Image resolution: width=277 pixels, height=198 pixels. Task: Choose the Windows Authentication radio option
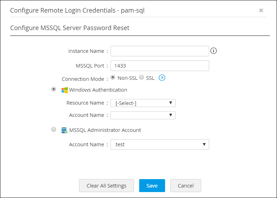(x=54, y=89)
